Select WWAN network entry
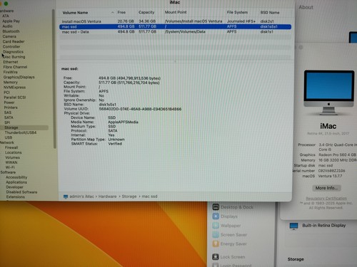 pyautogui.click(x=11, y=162)
